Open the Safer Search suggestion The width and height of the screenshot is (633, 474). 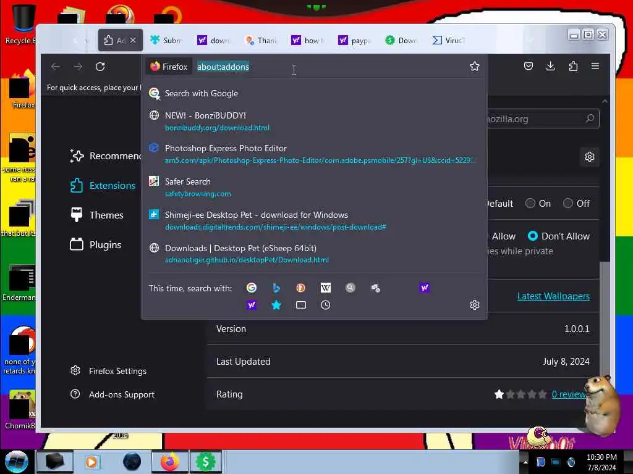[314, 188]
